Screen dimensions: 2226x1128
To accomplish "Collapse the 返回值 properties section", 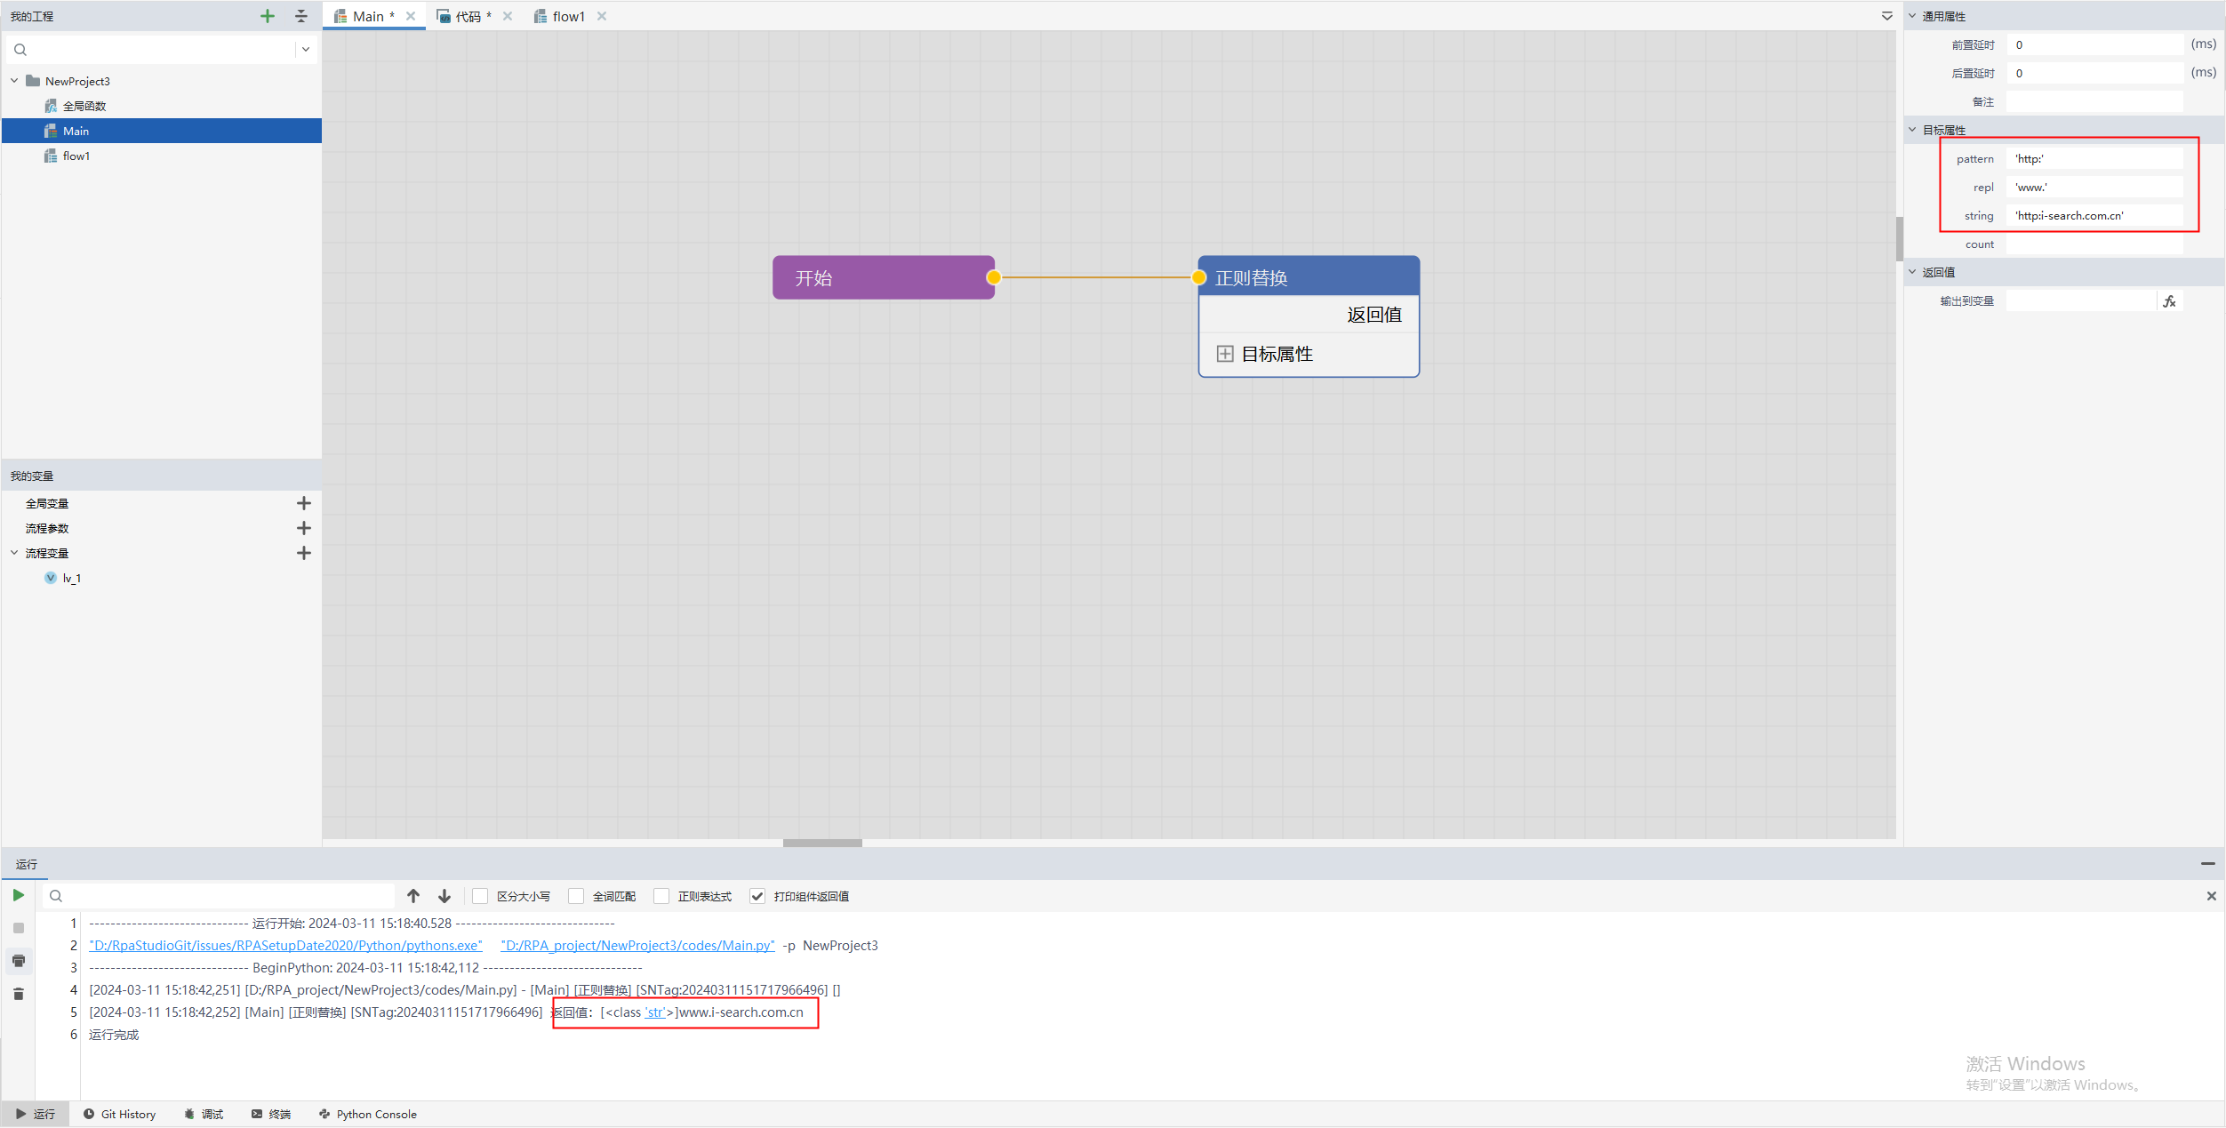I will (1913, 272).
